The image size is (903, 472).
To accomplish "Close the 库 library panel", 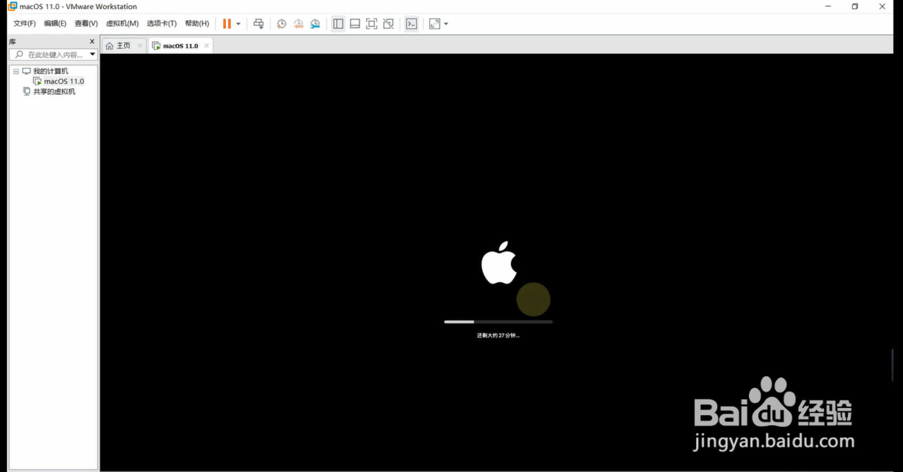I will point(92,41).
